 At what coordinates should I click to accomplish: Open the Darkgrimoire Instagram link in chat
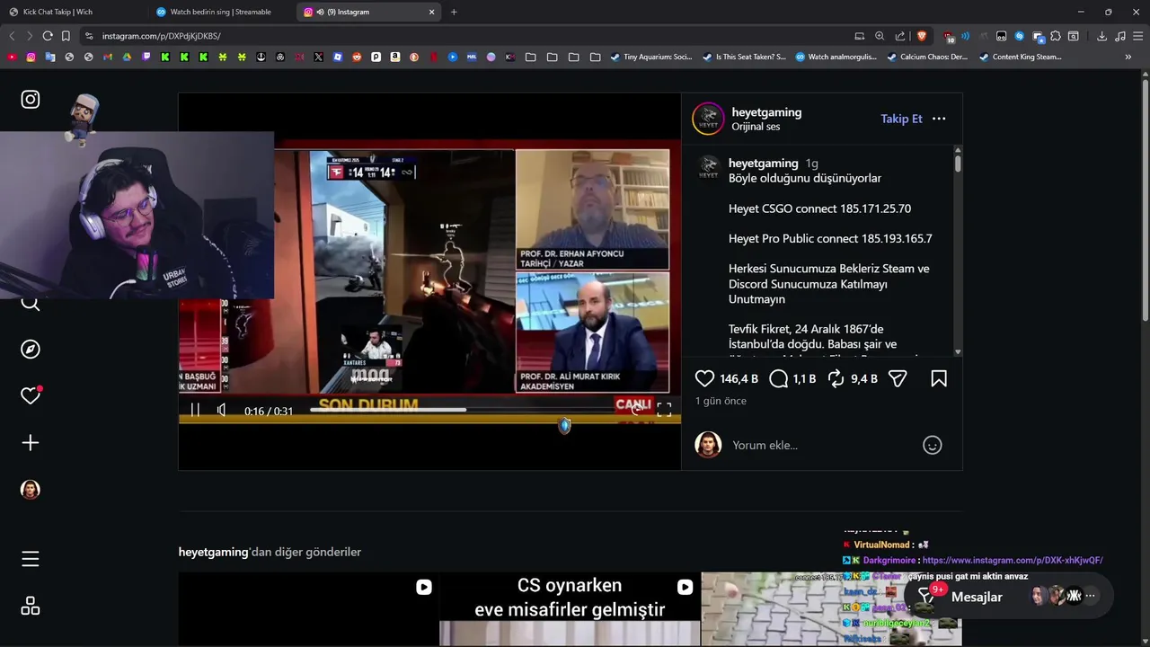1013,560
